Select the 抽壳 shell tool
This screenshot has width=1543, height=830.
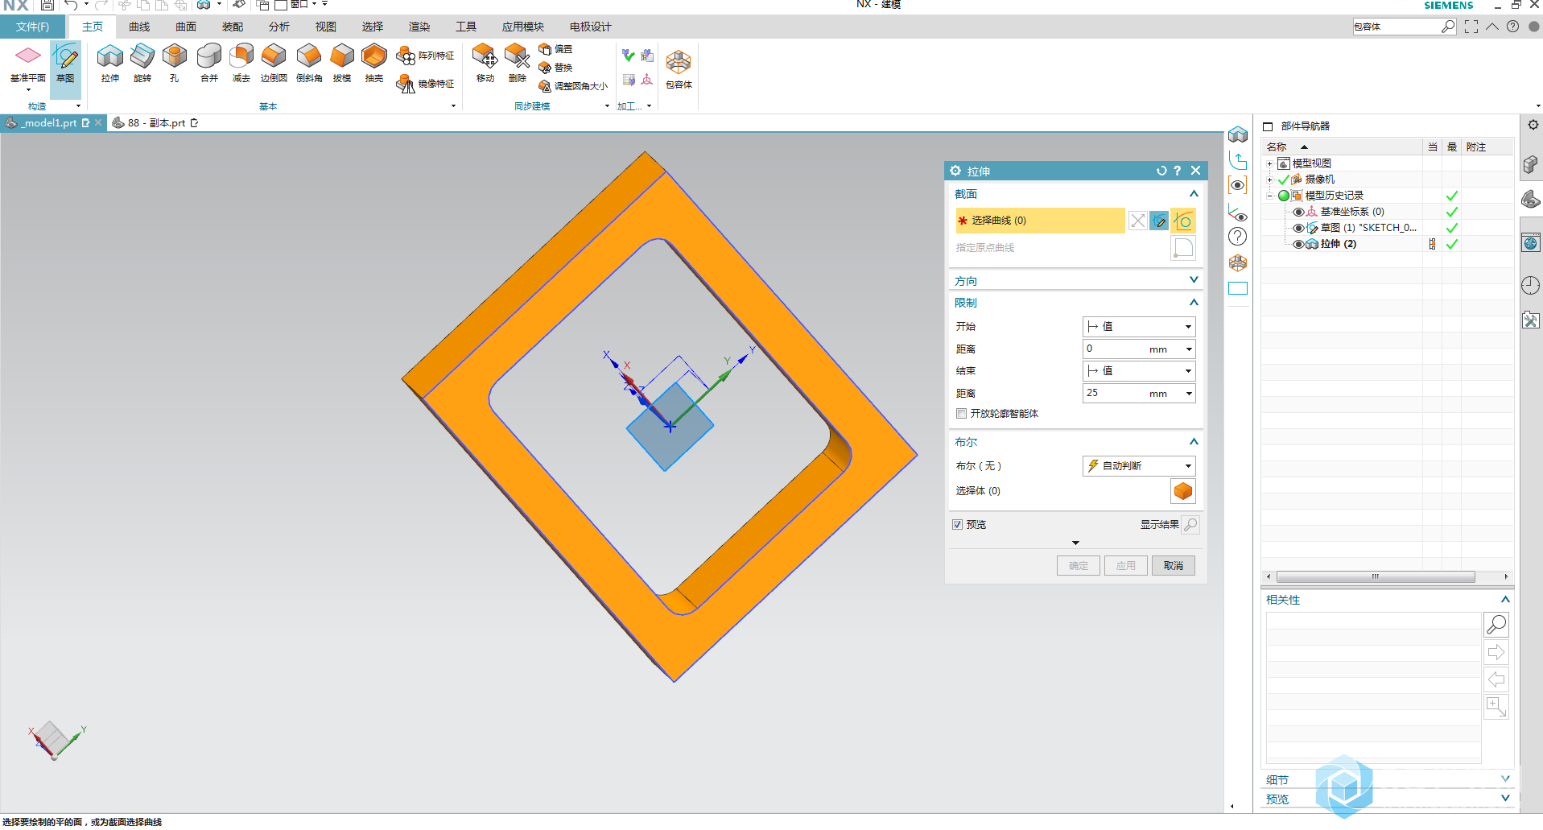tap(374, 64)
